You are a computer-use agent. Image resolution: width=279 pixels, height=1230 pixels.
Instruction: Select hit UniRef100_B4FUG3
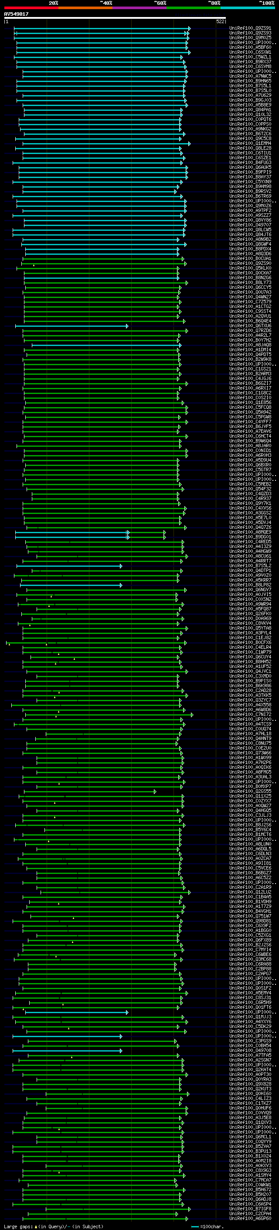[x=250, y=163]
